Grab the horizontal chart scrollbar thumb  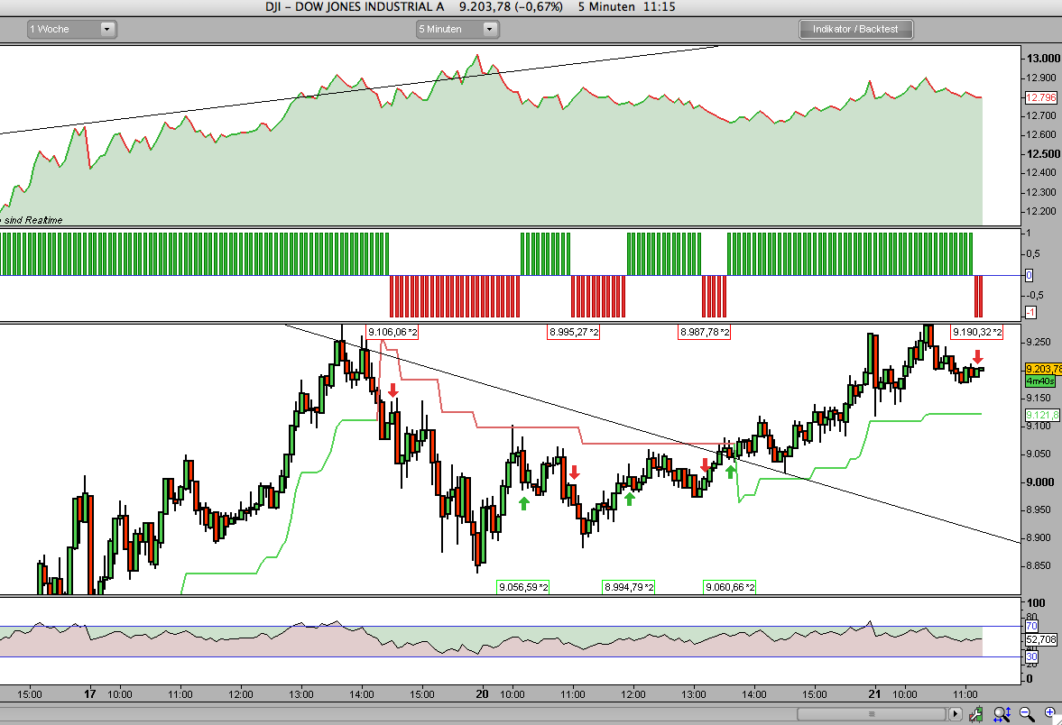tap(871, 713)
